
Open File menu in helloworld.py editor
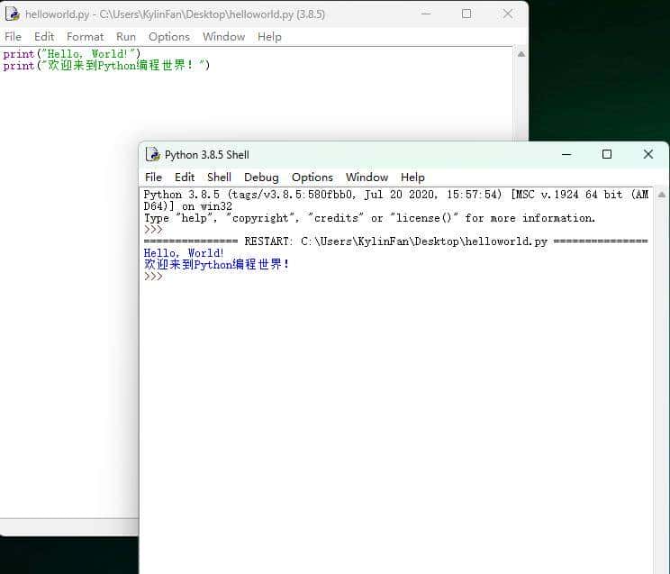tap(13, 37)
